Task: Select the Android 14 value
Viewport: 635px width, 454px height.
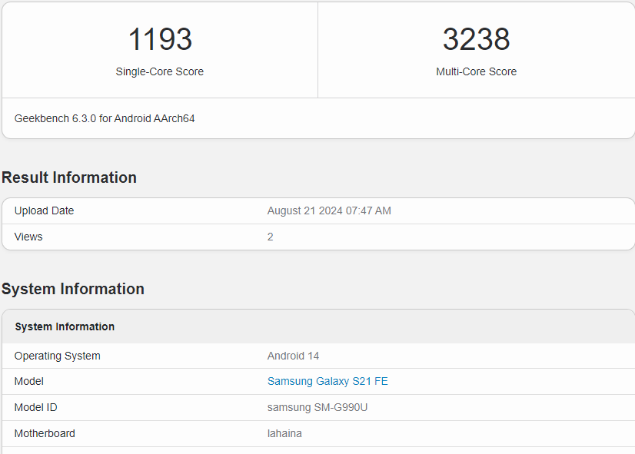Action: pyautogui.click(x=293, y=356)
